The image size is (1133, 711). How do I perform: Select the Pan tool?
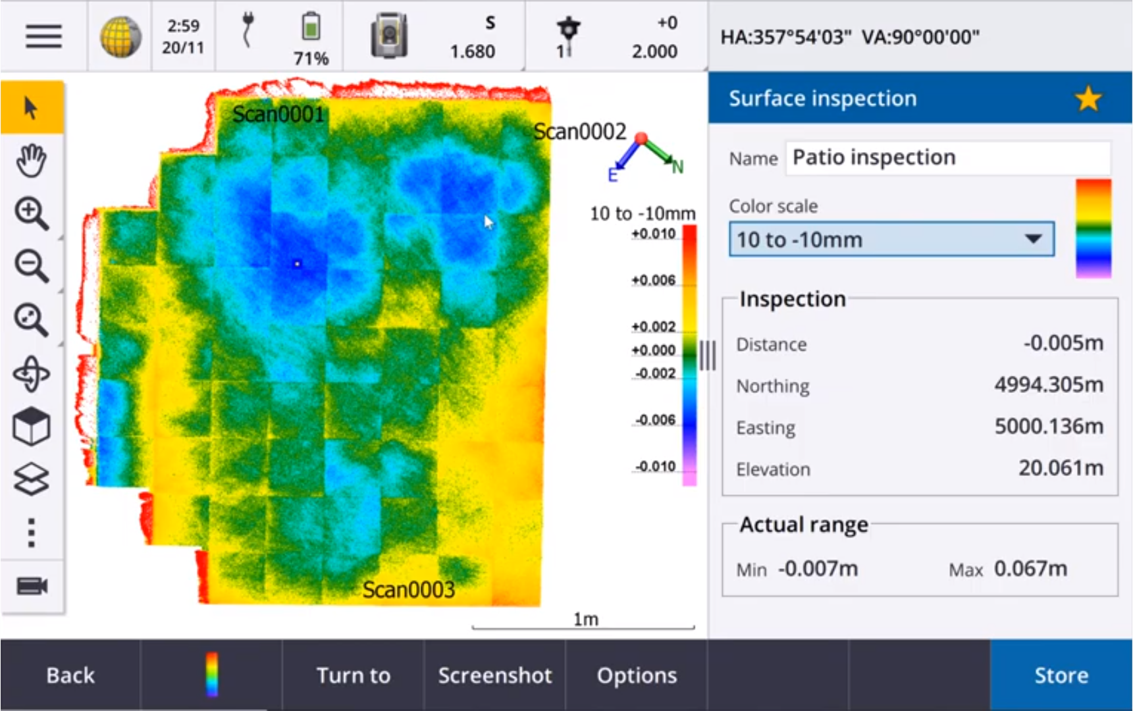[x=30, y=158]
